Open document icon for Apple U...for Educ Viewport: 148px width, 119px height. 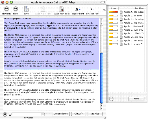point(121,41)
